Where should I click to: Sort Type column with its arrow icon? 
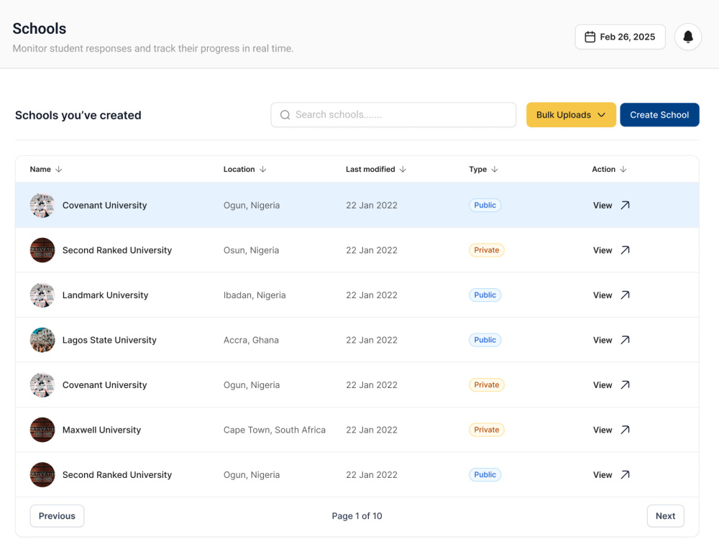(495, 169)
